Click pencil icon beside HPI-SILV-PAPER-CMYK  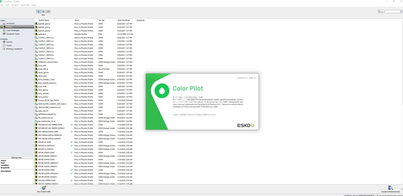click(x=72, y=181)
